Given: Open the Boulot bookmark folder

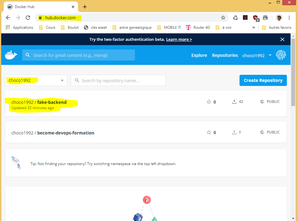Looking at the screenshot, I should point(70,28).
